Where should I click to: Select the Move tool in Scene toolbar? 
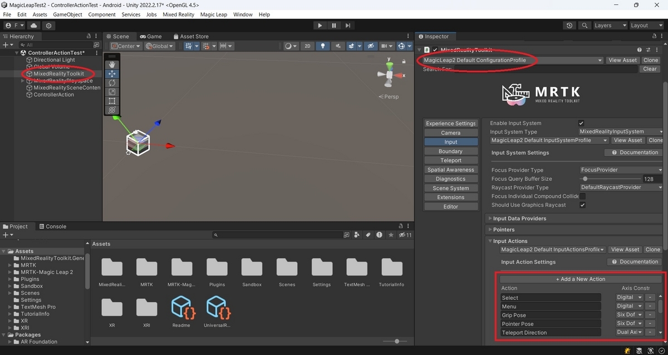pos(112,73)
